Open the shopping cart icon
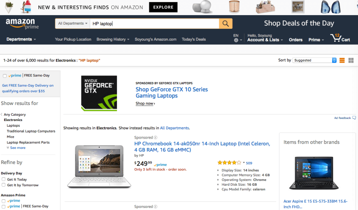Image resolution: width=358 pixels, height=210 pixels. [x=336, y=38]
